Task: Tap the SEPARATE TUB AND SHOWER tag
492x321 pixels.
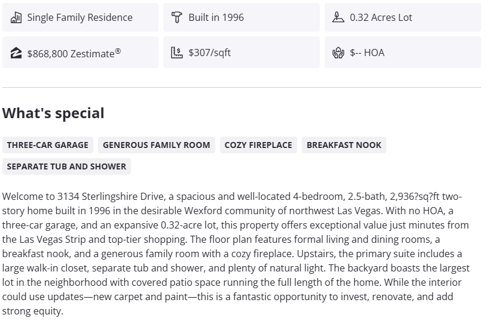Action: tap(66, 166)
